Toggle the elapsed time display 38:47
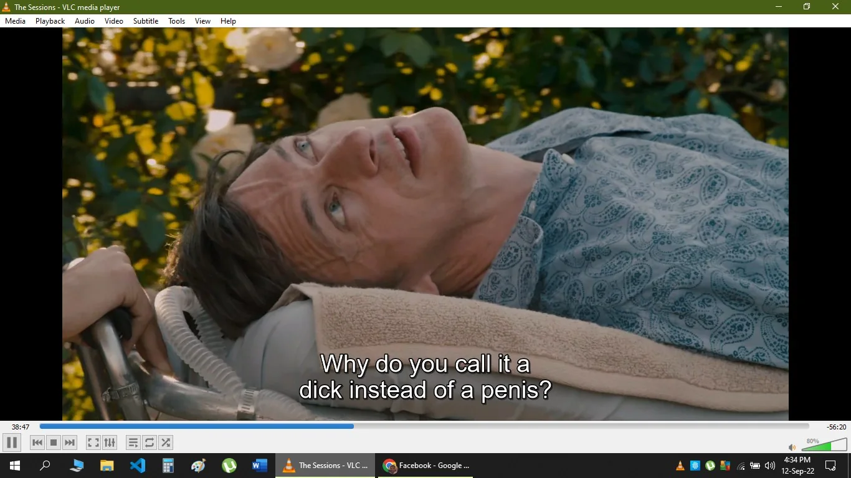This screenshot has height=478, width=851. coord(21,427)
